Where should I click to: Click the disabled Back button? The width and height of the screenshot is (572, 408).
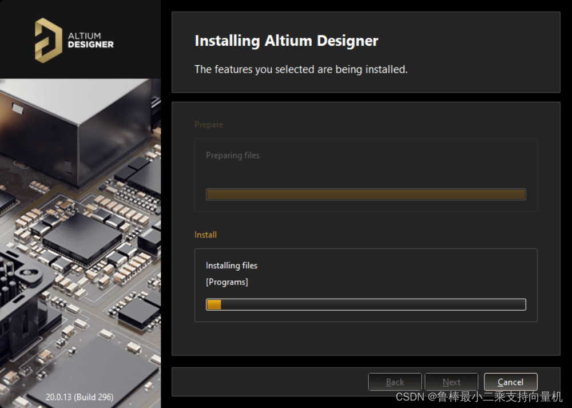395,382
